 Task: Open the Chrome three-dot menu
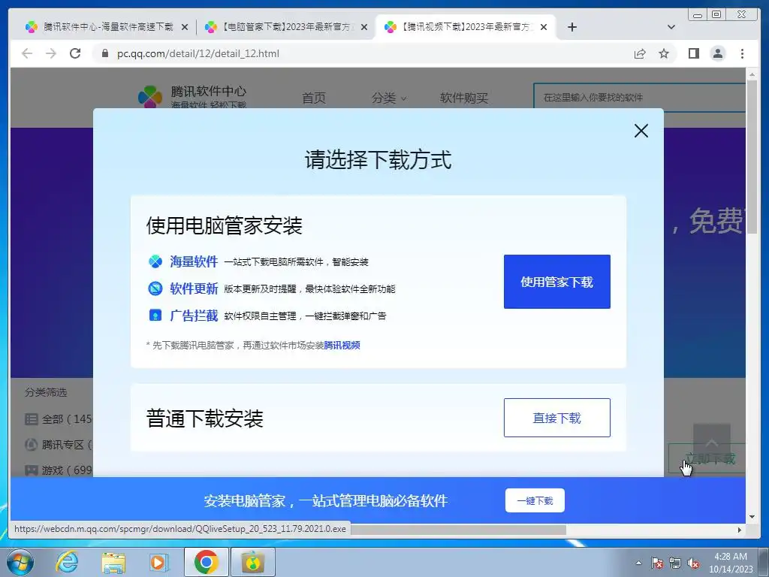click(742, 53)
